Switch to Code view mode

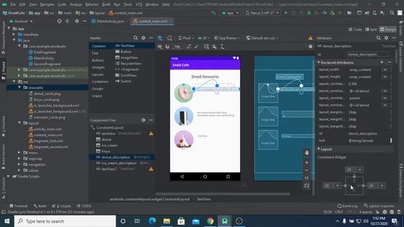point(355,30)
